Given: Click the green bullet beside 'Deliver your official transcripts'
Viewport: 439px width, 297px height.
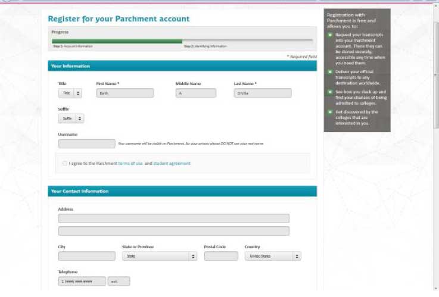Looking at the screenshot, I should tap(330, 72).
